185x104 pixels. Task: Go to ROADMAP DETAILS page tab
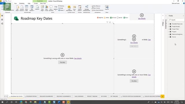[x=31, y=96]
